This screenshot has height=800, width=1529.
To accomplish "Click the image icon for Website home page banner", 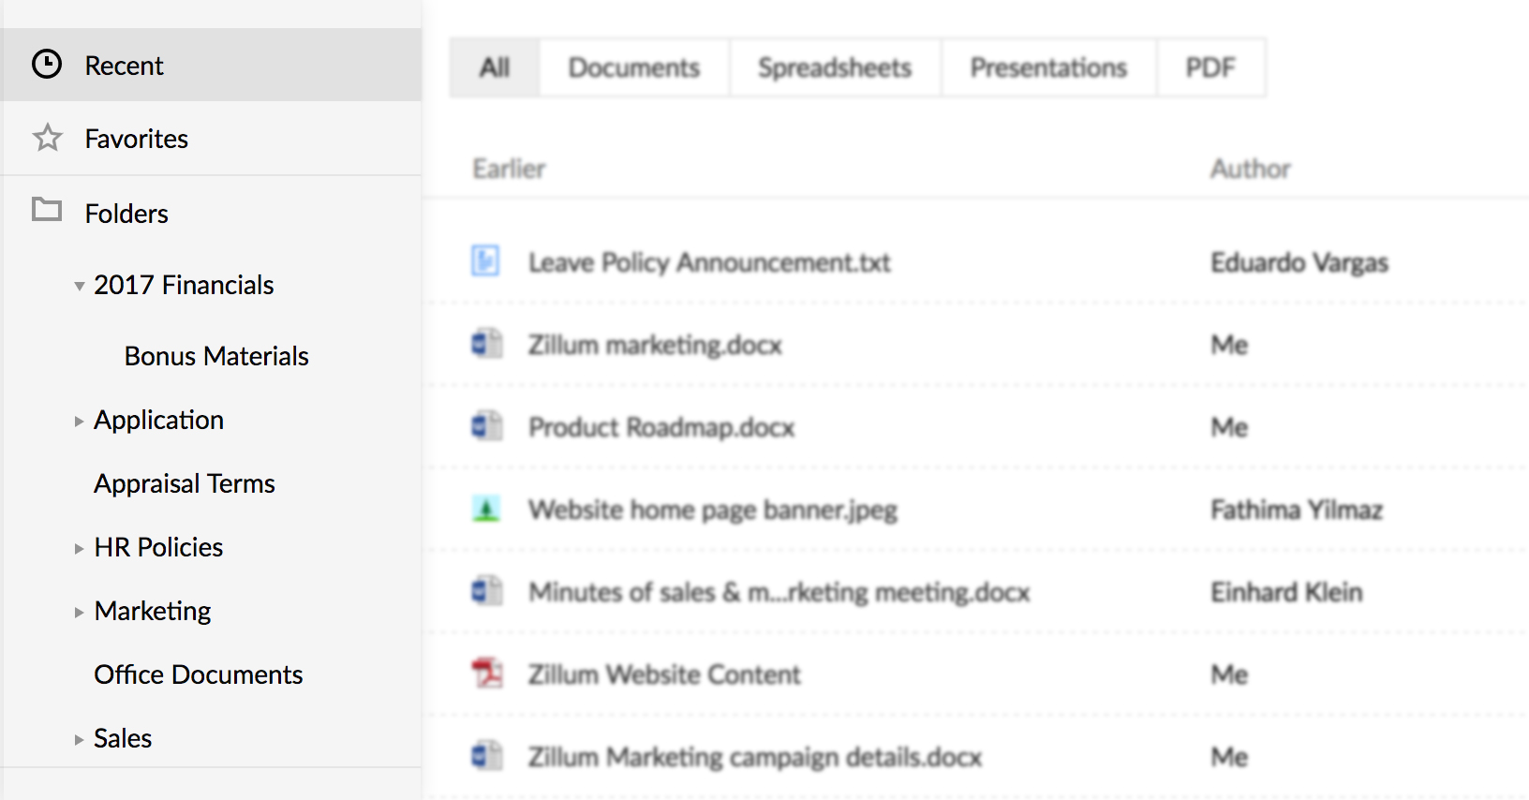I will click(486, 510).
